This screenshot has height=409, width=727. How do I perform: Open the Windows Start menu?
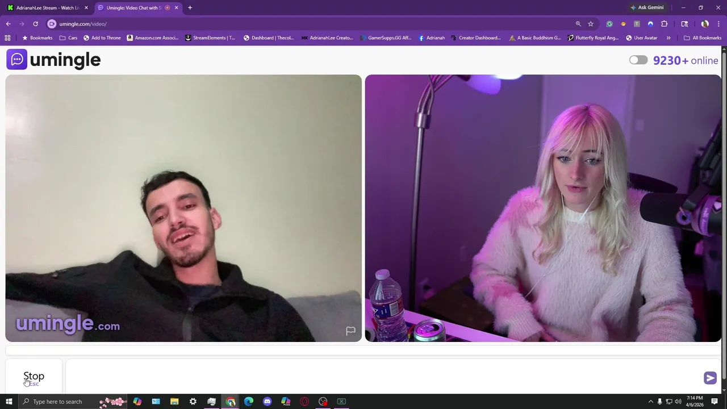point(9,402)
